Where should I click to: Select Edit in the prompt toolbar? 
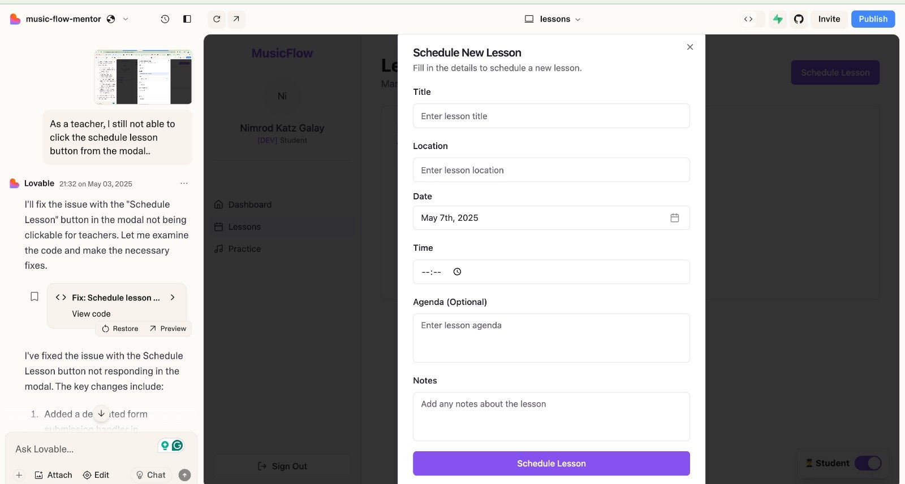96,475
